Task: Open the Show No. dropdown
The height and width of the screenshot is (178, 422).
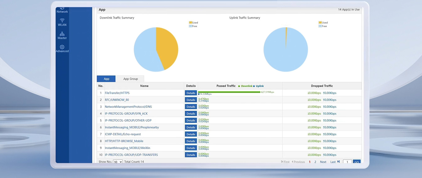Action: [x=118, y=162]
